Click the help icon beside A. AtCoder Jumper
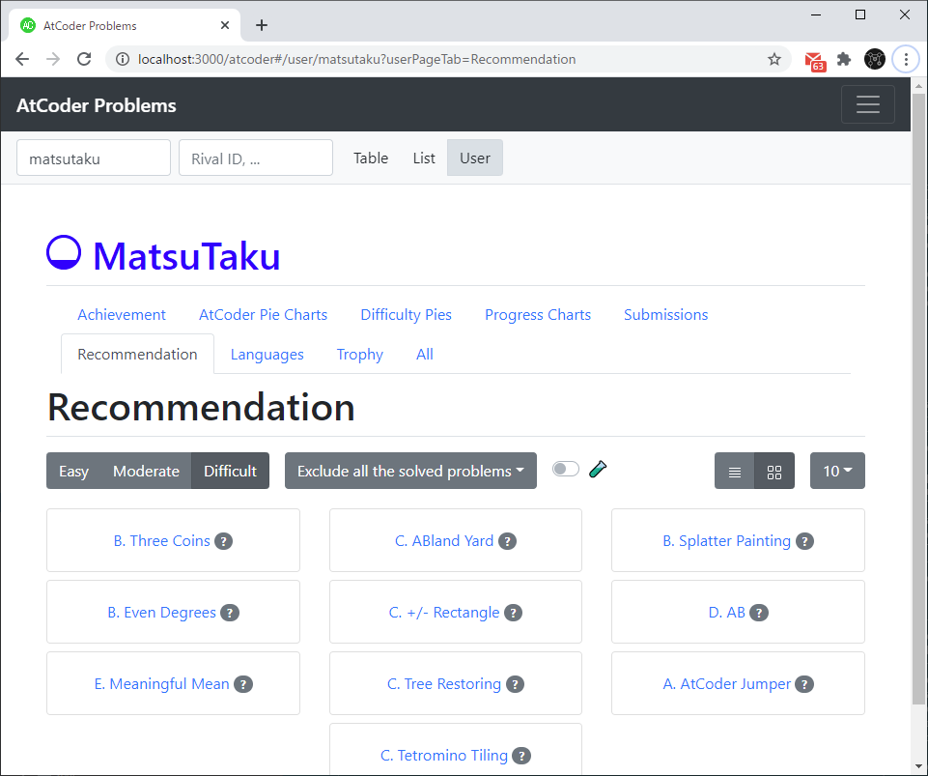The width and height of the screenshot is (928, 776). point(804,684)
